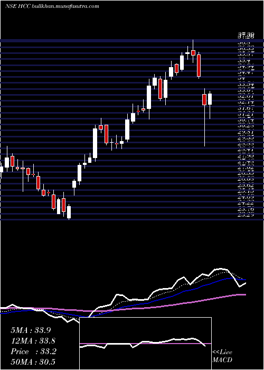Click the 24.22 price axis label
Screen dimensions: 264x370
click(x=246, y=203)
